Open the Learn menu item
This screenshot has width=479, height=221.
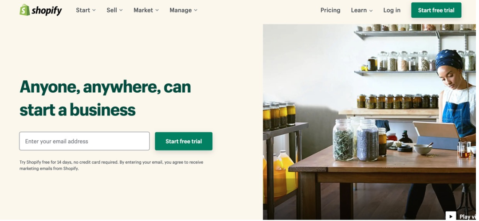pos(362,10)
